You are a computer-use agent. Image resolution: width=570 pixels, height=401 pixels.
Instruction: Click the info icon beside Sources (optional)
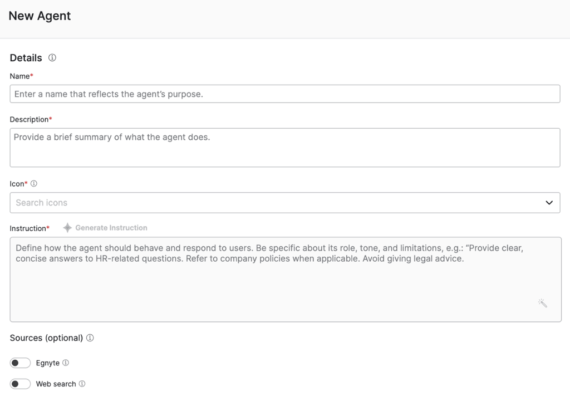[90, 338]
